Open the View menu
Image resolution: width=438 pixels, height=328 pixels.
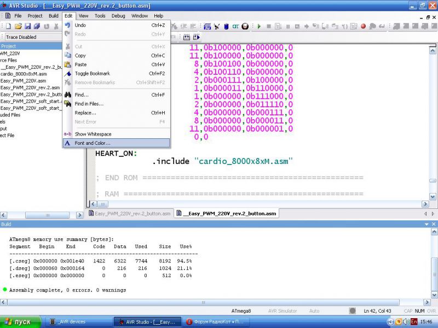pyautogui.click(x=83, y=16)
